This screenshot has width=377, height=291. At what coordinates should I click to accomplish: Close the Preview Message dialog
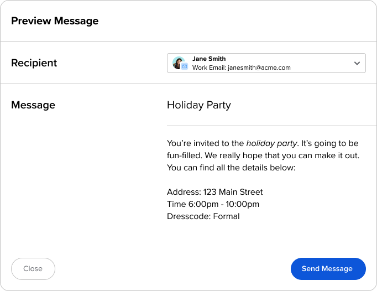click(33, 269)
